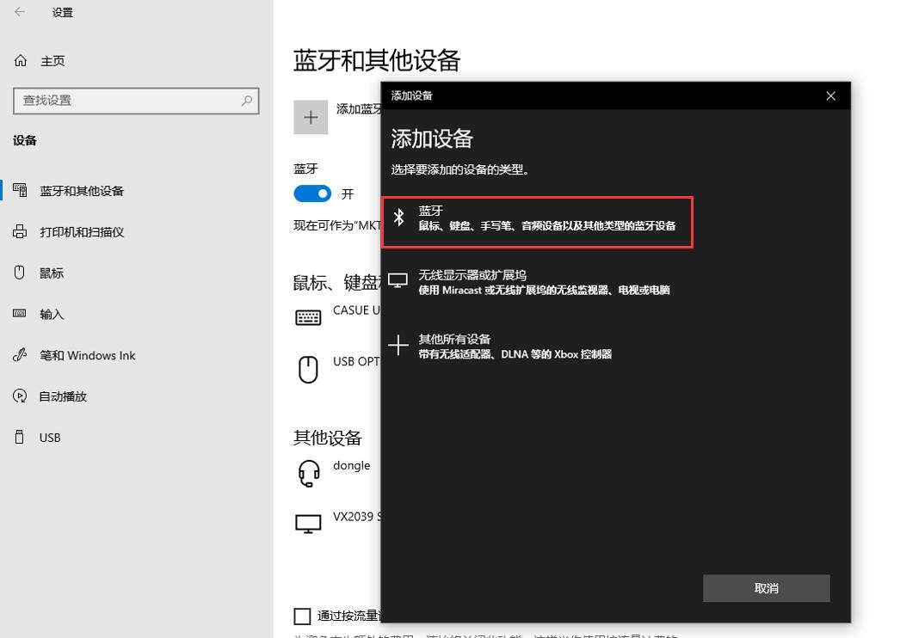Open 主页 home in settings sidebar
This screenshot has width=900, height=638.
[52, 61]
